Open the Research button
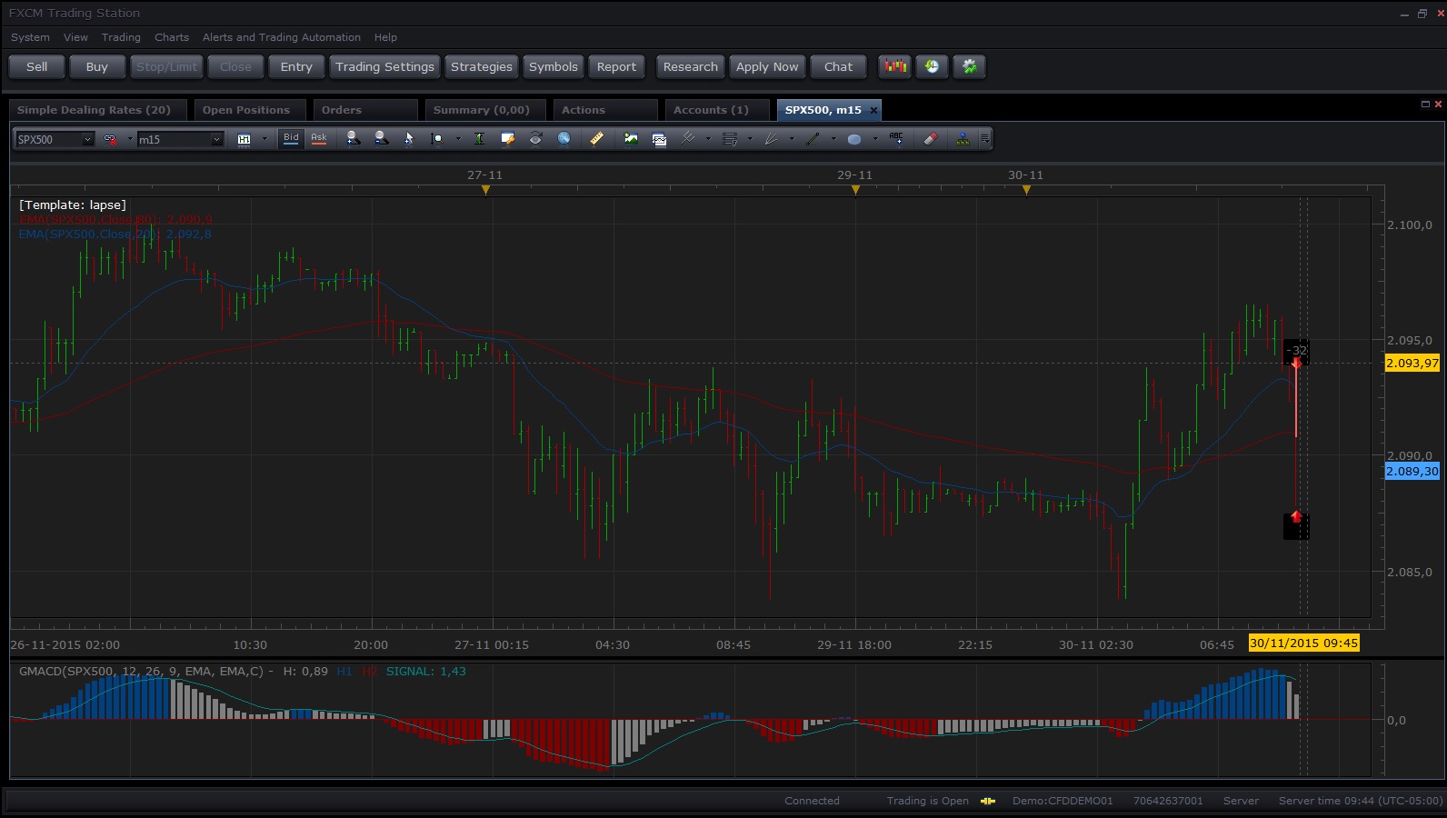 pyautogui.click(x=691, y=66)
